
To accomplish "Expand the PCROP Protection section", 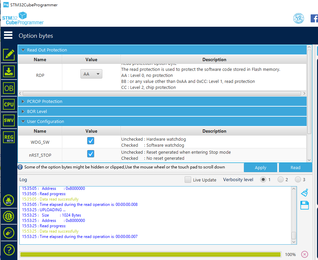I will (x=162, y=101).
